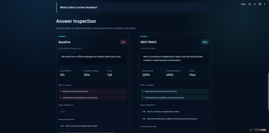Click the NEO:TRACE answer title
The height and width of the screenshot is (133, 269).
click(x=149, y=42)
